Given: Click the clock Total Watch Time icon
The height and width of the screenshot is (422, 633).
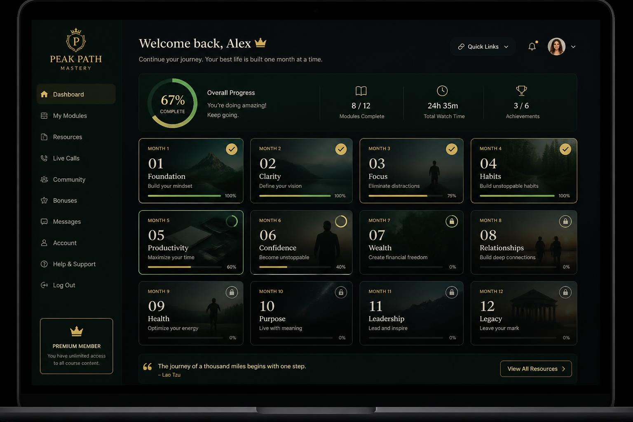Looking at the screenshot, I should pos(442,91).
